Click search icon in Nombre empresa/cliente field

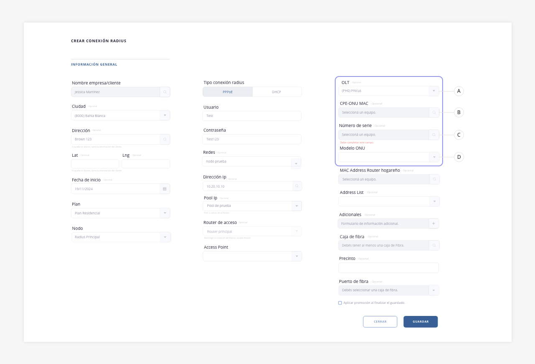point(165,92)
